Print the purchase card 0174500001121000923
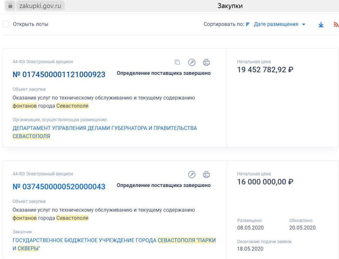339x259 pixels. point(206,62)
